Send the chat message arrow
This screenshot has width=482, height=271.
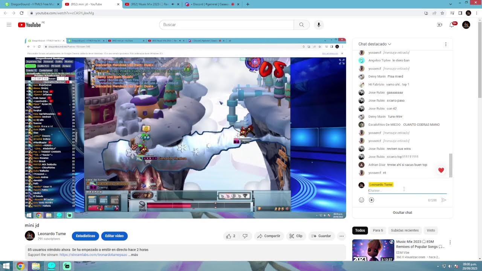pos(444,200)
